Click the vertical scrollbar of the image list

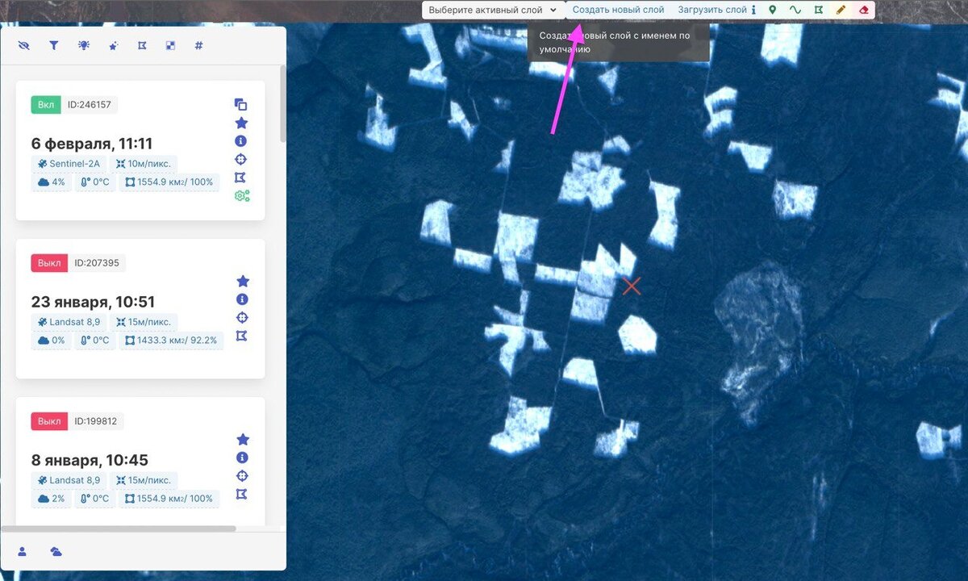coord(282,103)
